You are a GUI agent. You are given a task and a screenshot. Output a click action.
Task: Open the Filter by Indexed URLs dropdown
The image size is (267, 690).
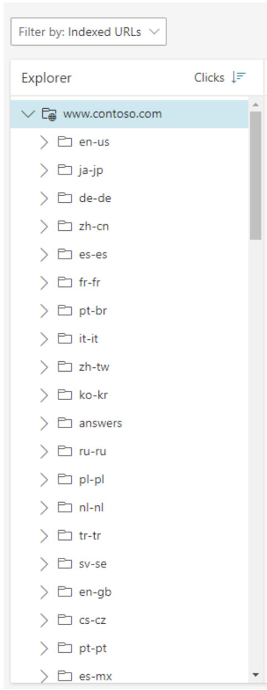tap(88, 32)
